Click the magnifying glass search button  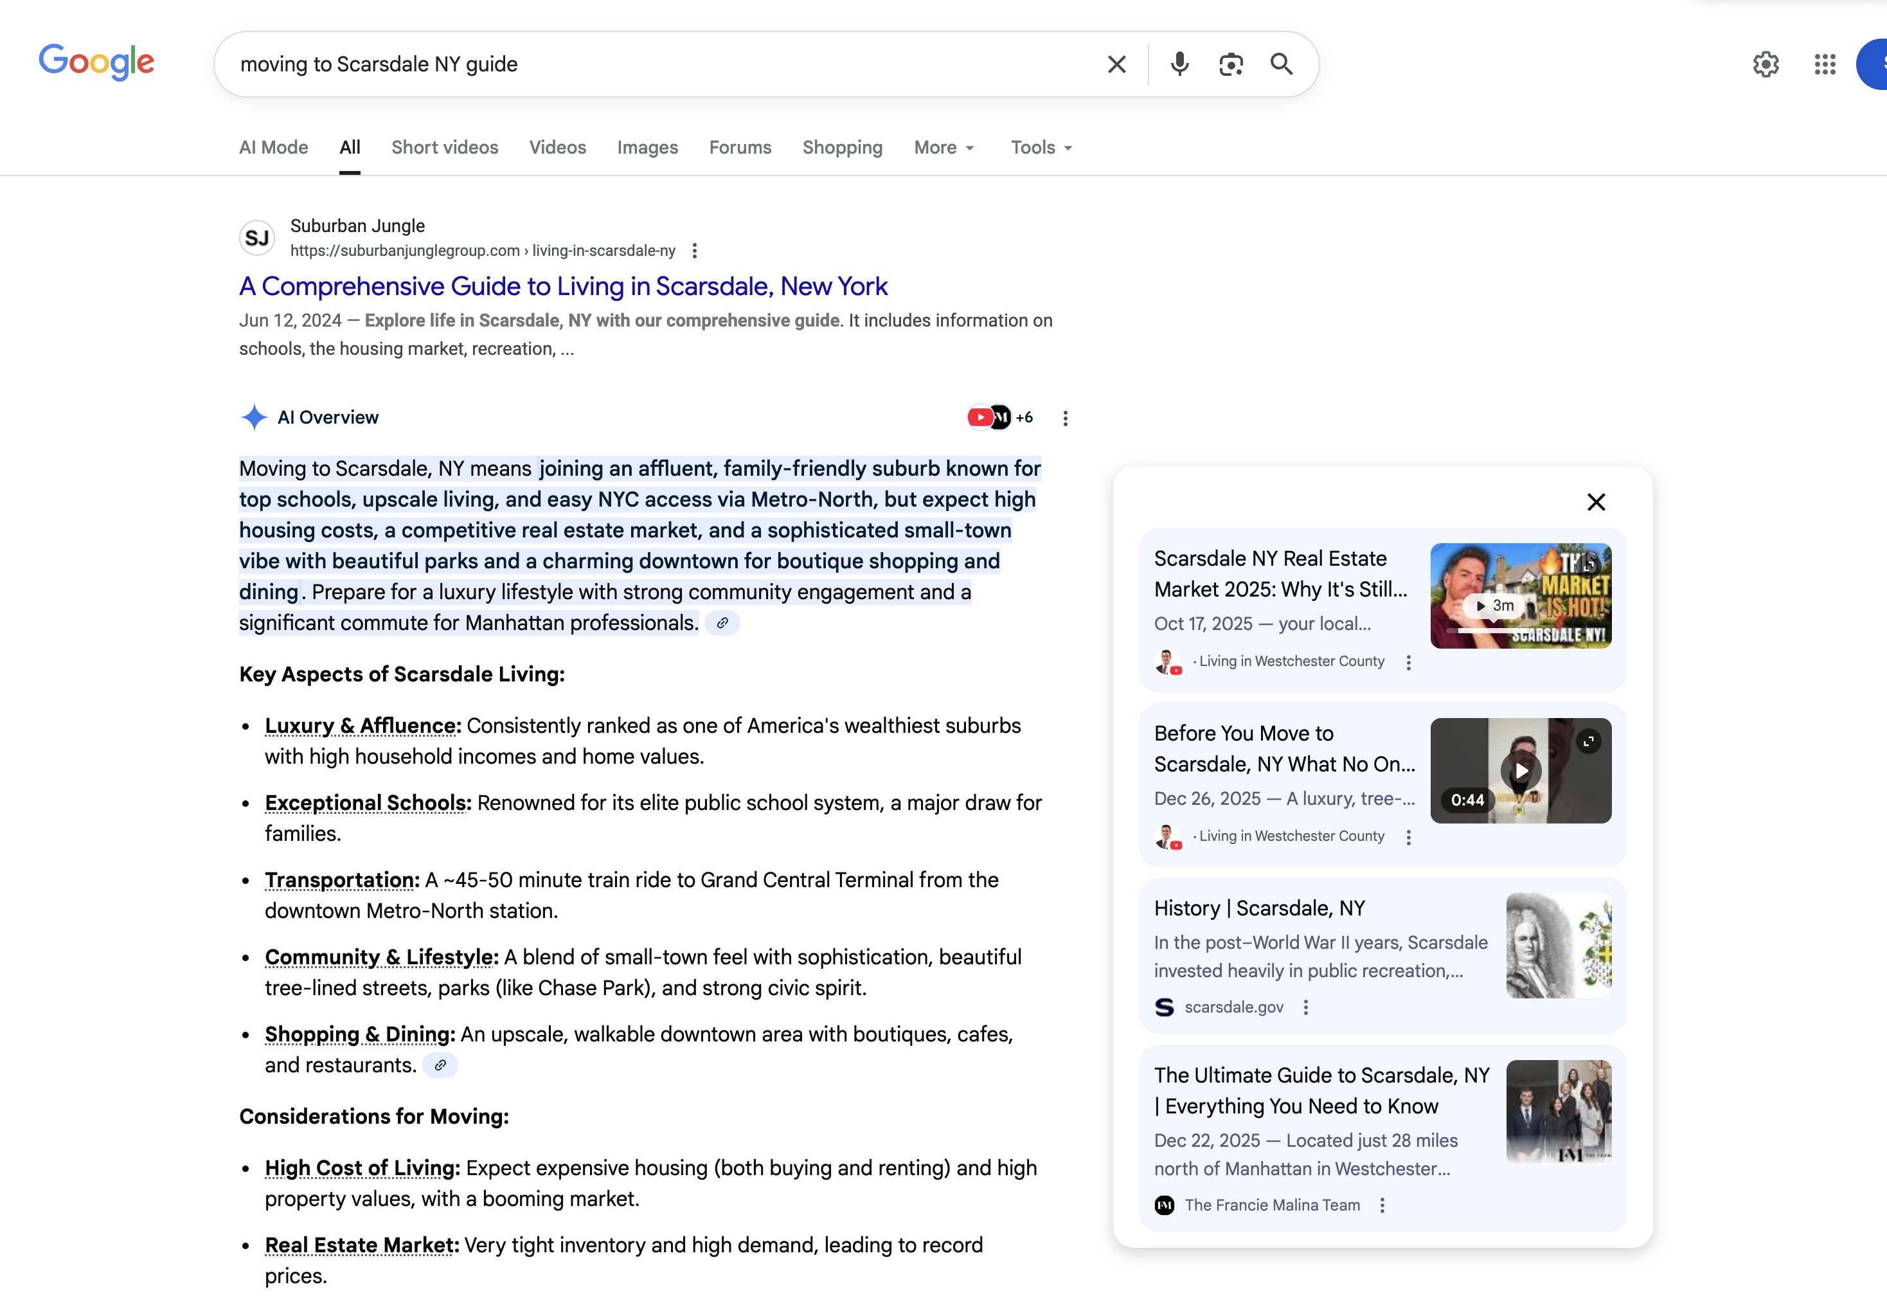(x=1282, y=64)
